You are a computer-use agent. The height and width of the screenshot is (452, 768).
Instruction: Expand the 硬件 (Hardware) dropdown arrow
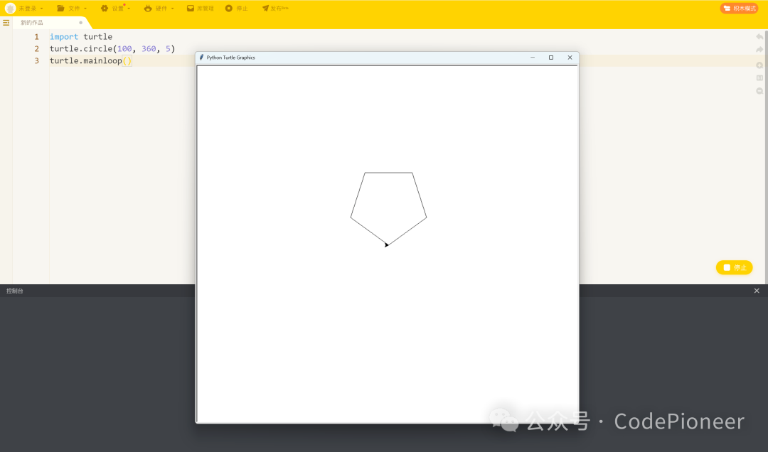[x=173, y=9]
